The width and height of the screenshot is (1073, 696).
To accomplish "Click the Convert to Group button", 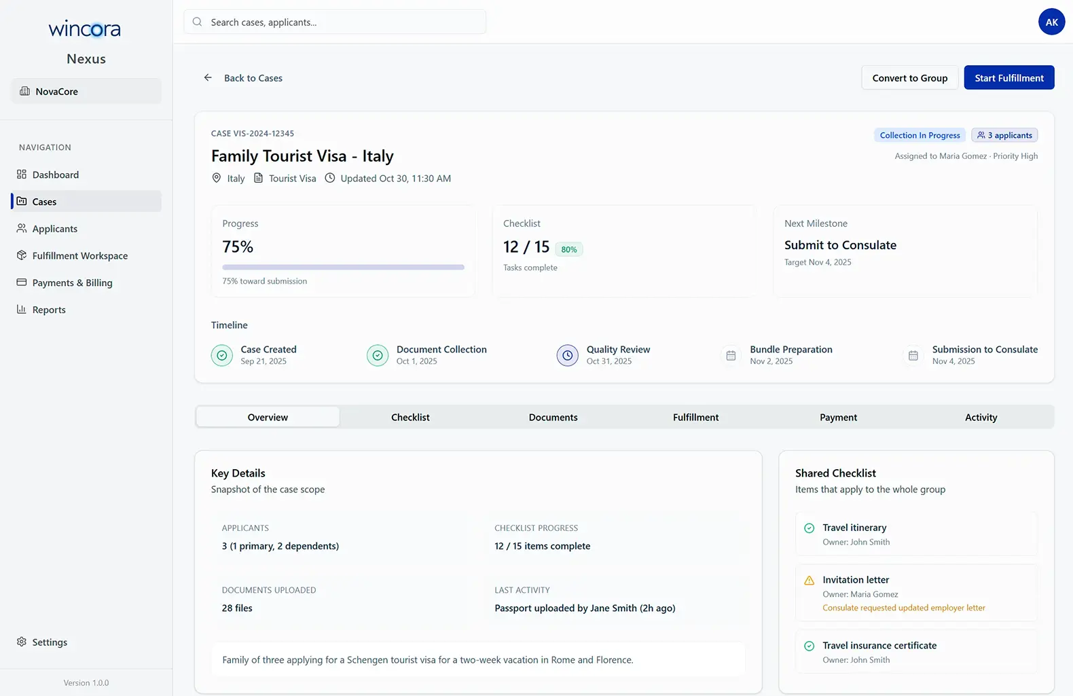I will [x=909, y=78].
